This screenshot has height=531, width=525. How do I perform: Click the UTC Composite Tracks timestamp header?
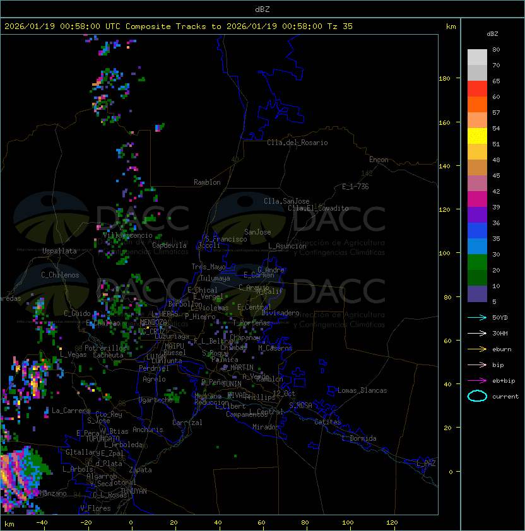pos(179,26)
